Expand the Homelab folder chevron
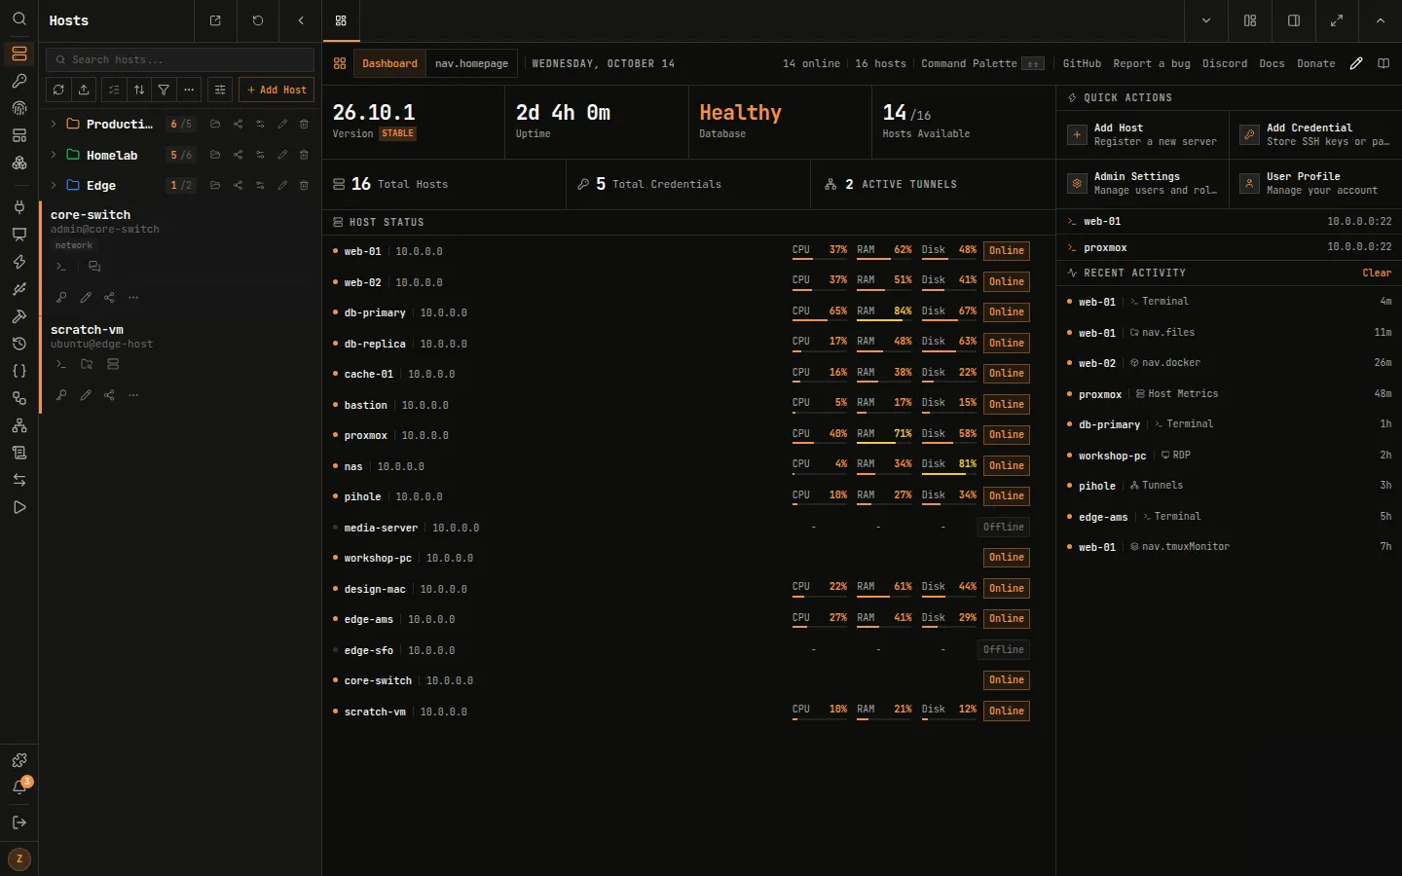1402x876 pixels. 54,155
